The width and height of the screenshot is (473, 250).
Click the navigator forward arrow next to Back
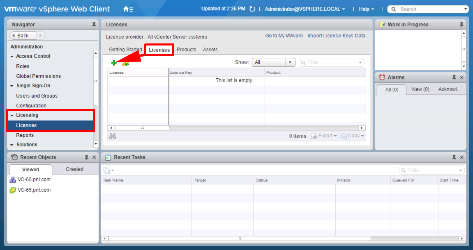tap(40, 36)
